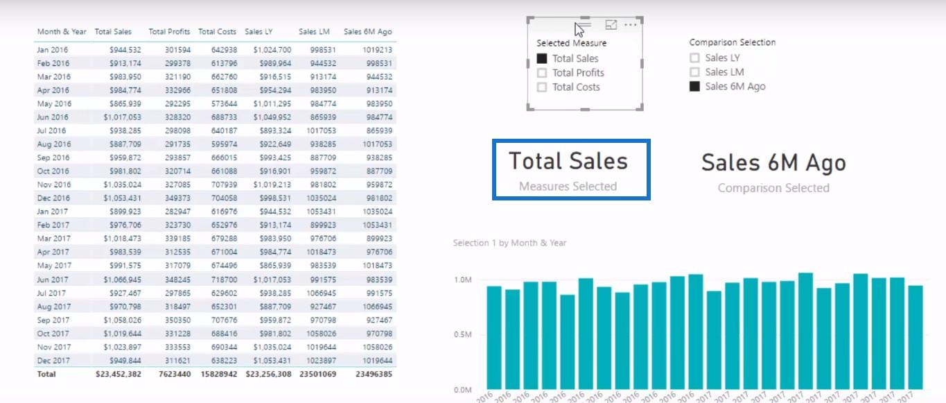
Task: Click the 0.0M axis label on chart
Action: pos(462,390)
